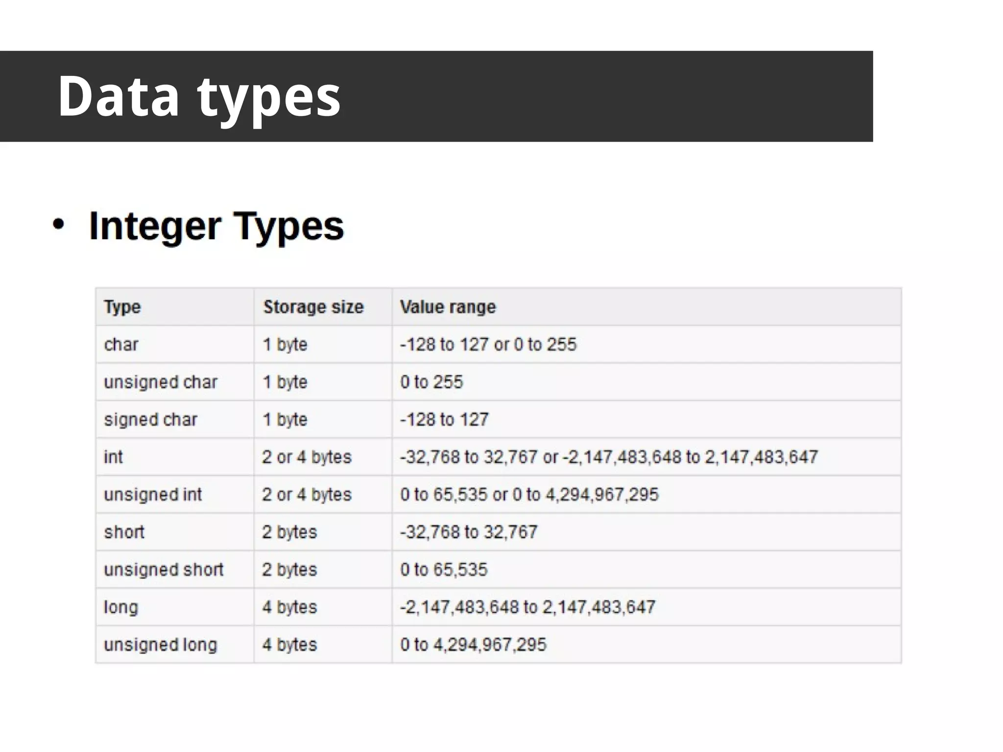Click the 'signed char' row label
The height and width of the screenshot is (752, 1003).
[150, 420]
